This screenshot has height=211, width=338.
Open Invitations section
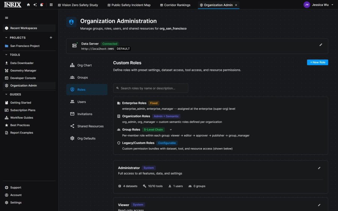click(x=87, y=114)
